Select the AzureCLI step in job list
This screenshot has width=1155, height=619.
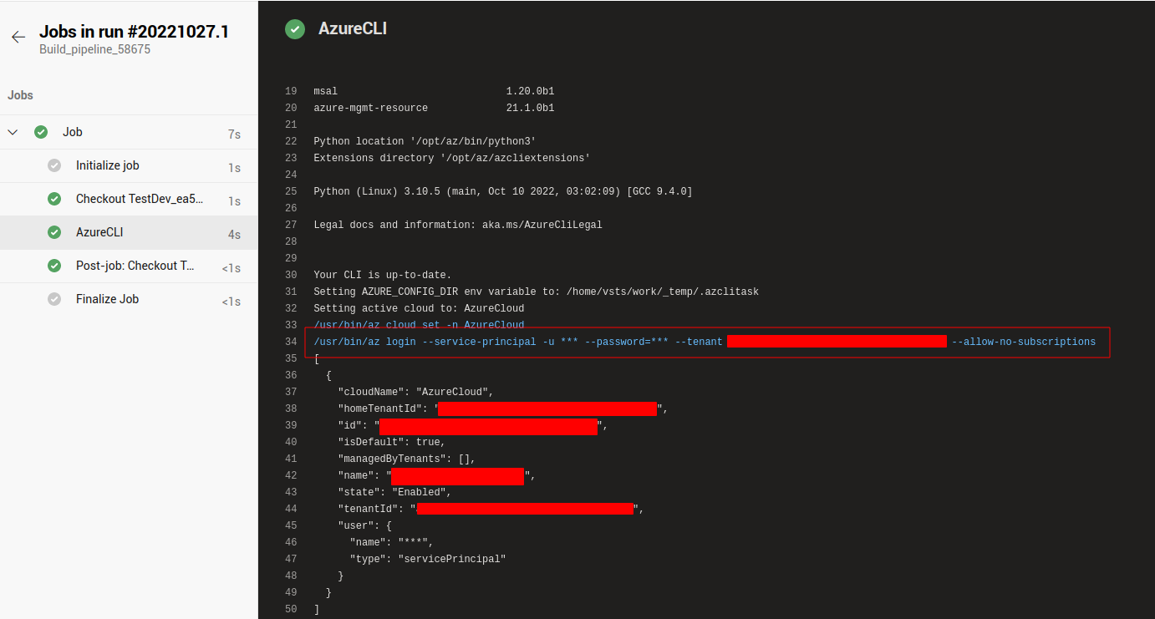click(x=129, y=232)
